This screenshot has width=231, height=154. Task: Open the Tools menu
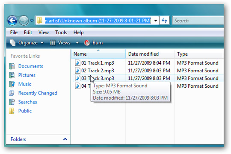pyautogui.click(x=61, y=33)
